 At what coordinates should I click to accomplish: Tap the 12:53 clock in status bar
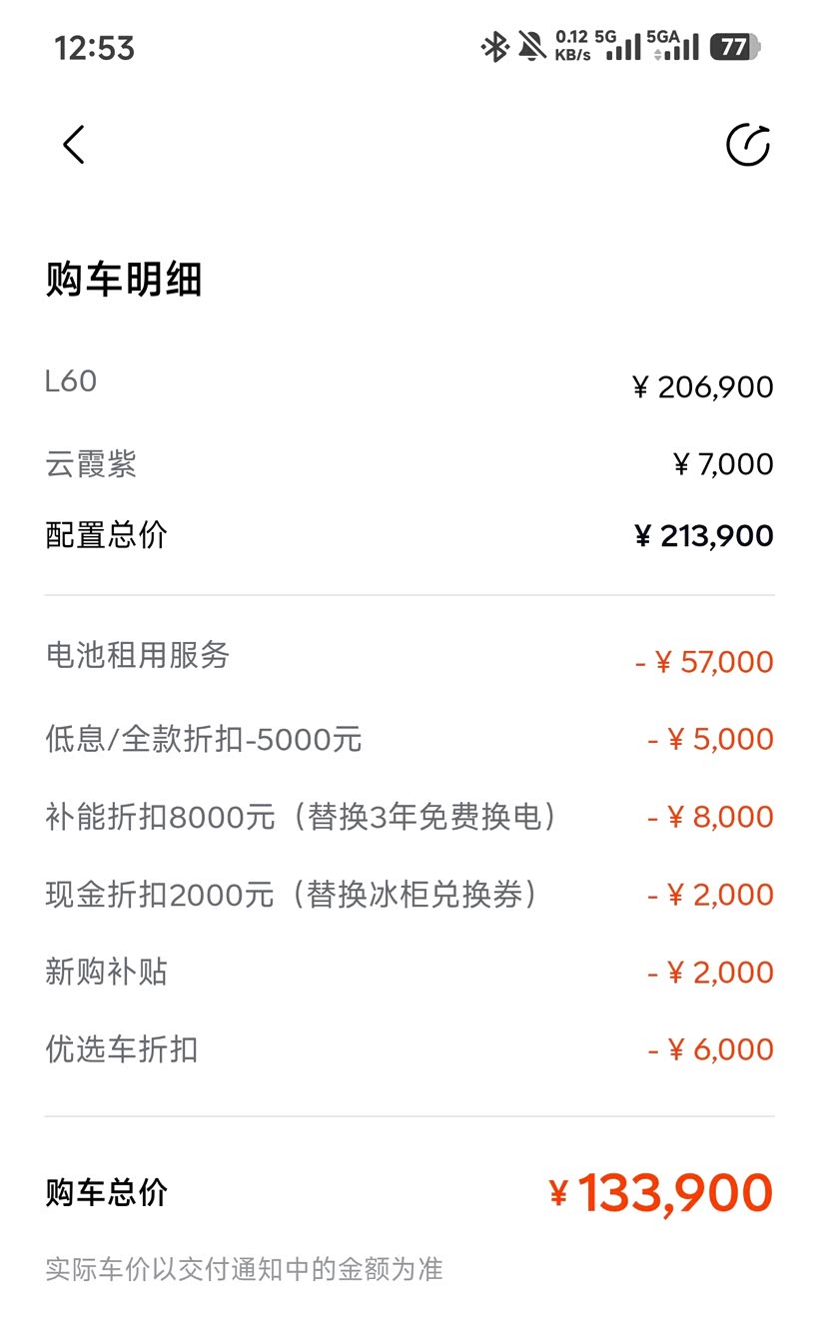pos(94,48)
